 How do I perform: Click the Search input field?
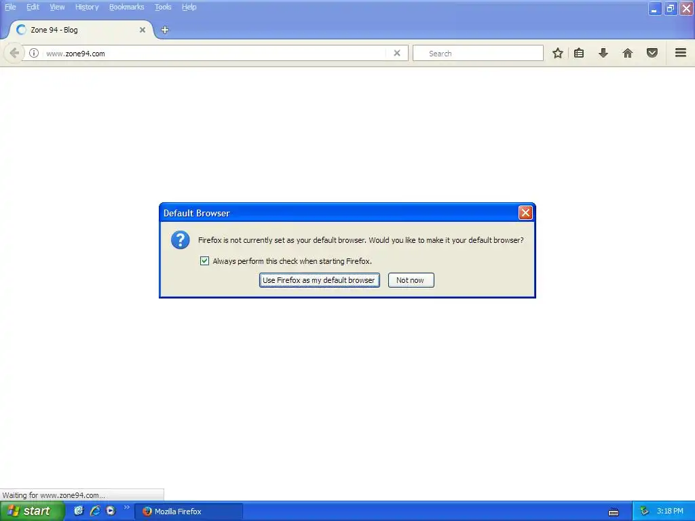[x=478, y=53]
